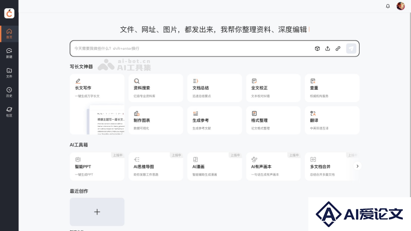
Task: Click the orange C app logo
Action: pos(9,13)
